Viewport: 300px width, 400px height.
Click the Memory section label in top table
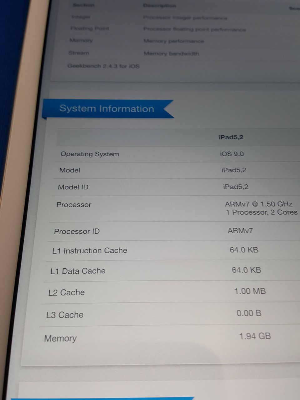(x=81, y=40)
